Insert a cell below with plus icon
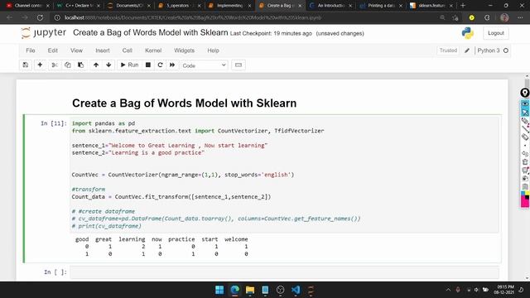Image resolution: width=530 pixels, height=298 pixels. tap(40, 65)
